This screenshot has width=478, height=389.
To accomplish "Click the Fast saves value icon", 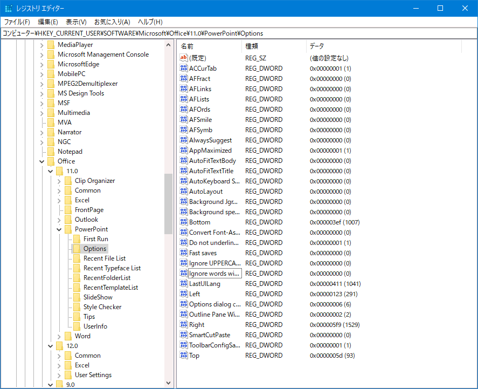I will (184, 253).
